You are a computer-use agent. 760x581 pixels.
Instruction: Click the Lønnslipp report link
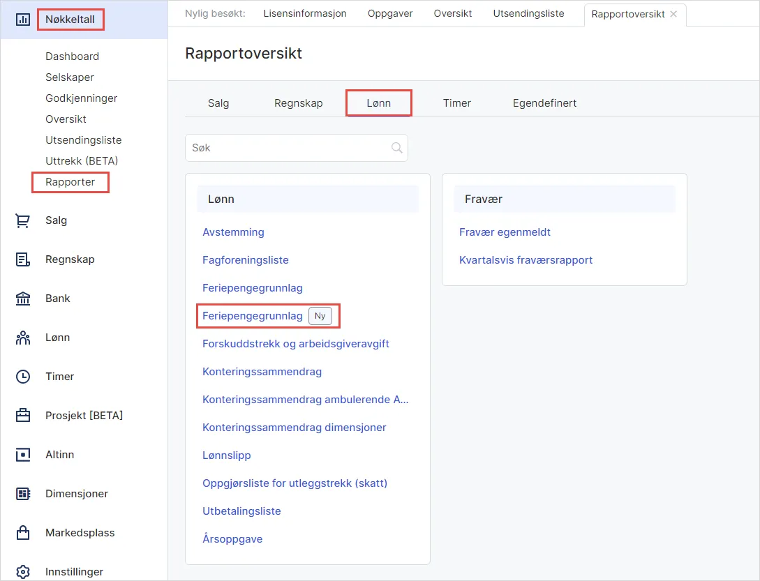point(226,455)
